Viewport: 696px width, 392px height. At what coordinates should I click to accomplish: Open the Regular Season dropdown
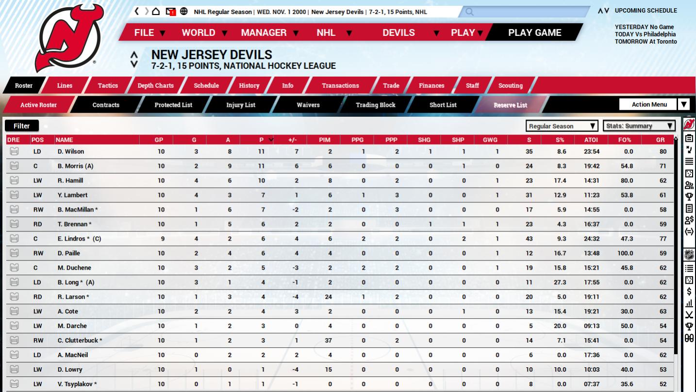tap(562, 126)
